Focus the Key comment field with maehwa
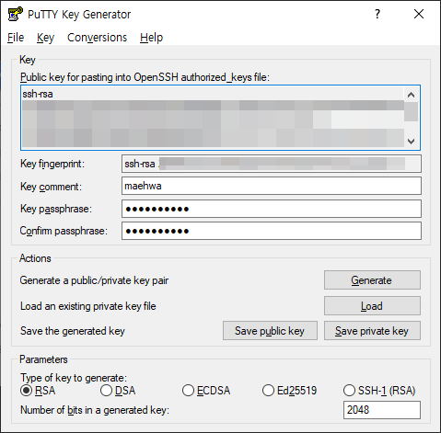This screenshot has width=441, height=433. pyautogui.click(x=272, y=186)
